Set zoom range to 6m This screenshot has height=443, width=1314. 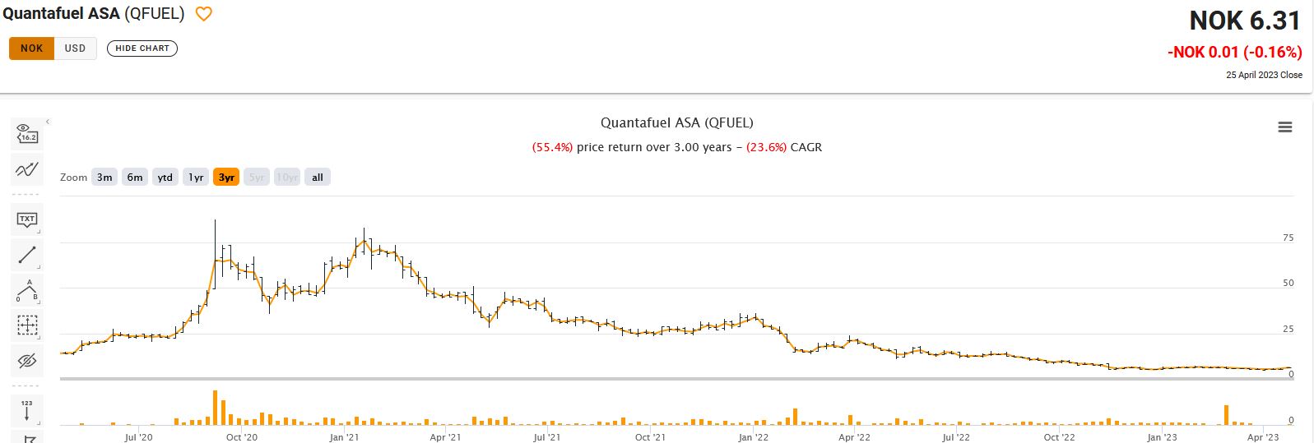point(135,178)
